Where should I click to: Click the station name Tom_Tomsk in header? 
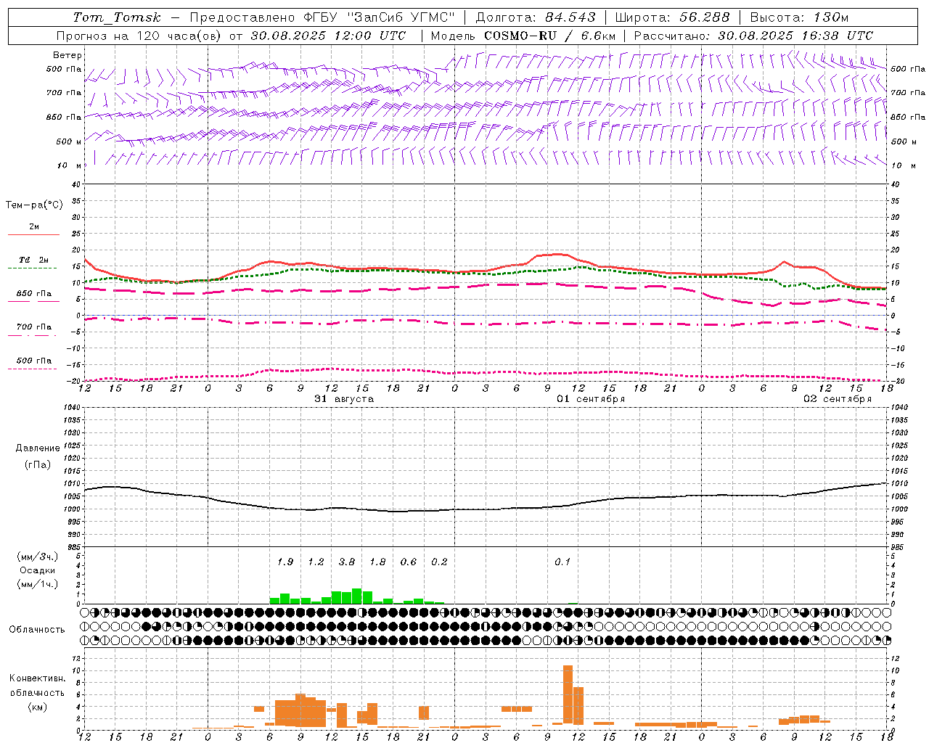(117, 17)
